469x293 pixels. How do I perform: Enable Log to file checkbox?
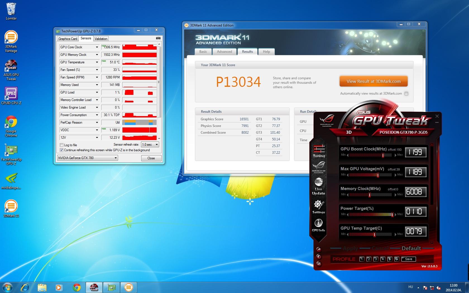pyautogui.click(x=61, y=145)
